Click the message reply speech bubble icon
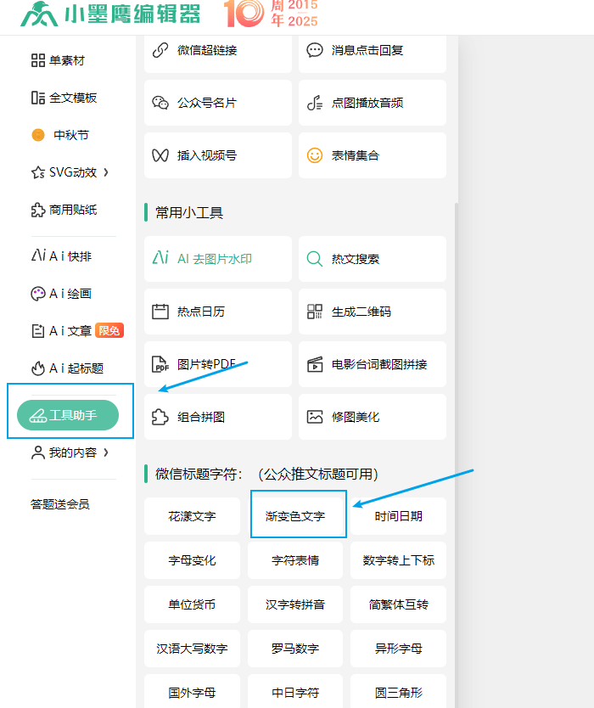 tap(315, 50)
